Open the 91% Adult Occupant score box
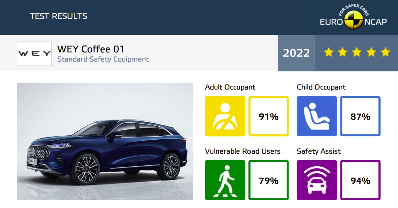Image resolution: width=398 pixels, height=208 pixels. pyautogui.click(x=269, y=116)
